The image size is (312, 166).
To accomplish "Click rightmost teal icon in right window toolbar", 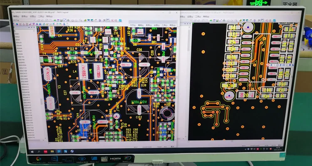I will point(274,21).
